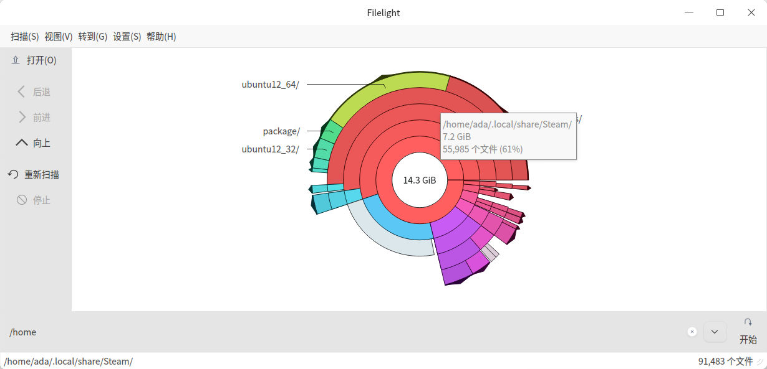This screenshot has width=767, height=369.
Task: Open the 视图(V) menu
Action: tap(59, 37)
